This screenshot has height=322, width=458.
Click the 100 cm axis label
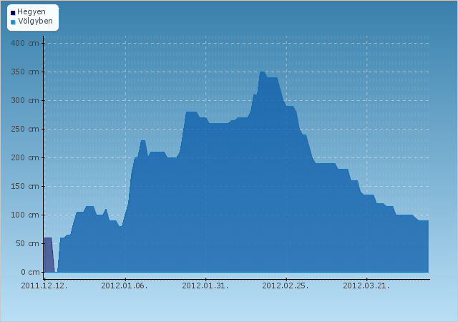[25, 215]
